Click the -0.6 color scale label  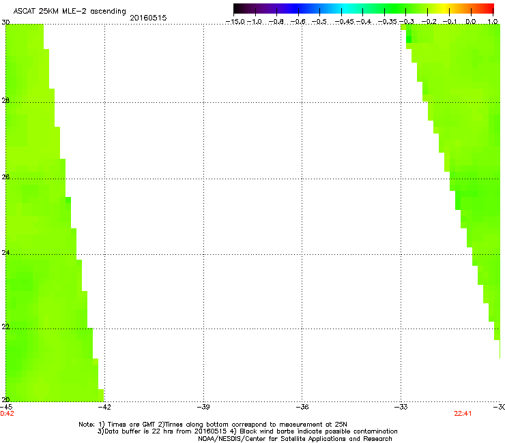click(x=298, y=22)
